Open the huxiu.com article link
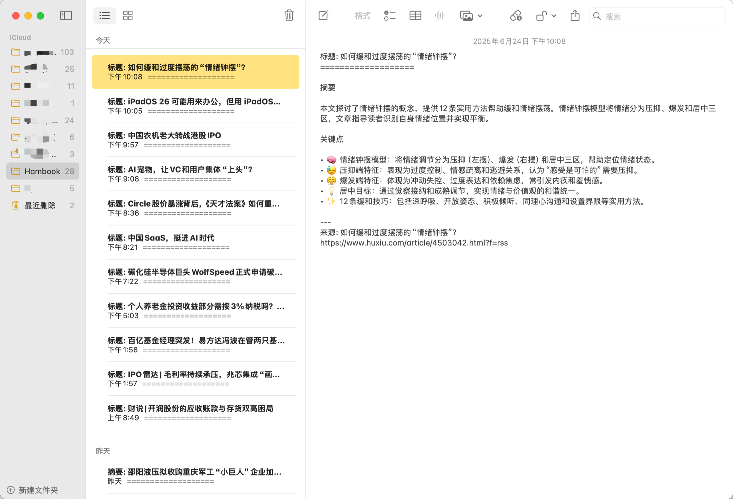 tap(414, 243)
